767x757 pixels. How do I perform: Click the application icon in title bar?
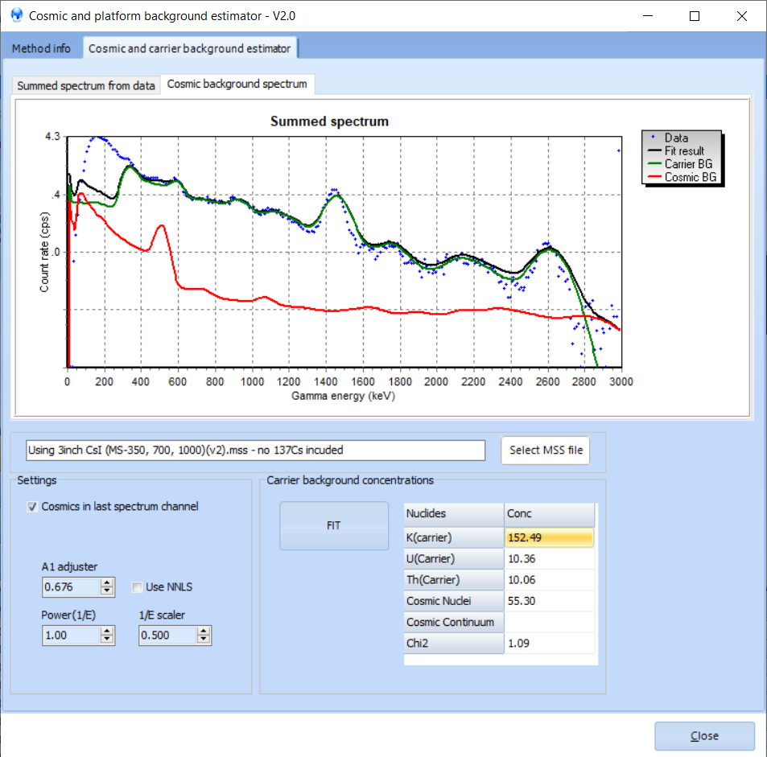[x=16, y=15]
